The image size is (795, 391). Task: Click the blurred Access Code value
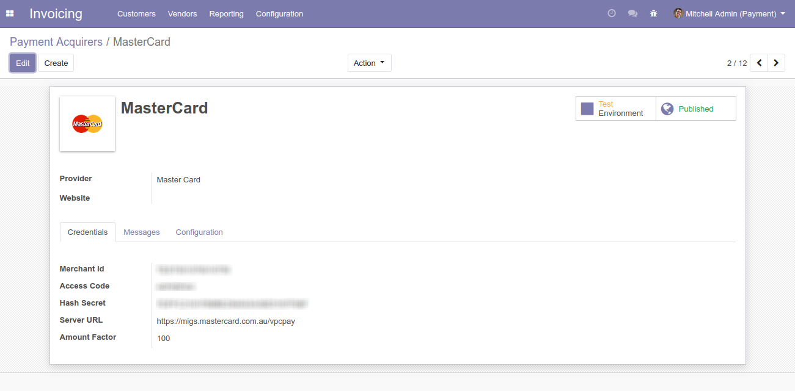coord(176,286)
